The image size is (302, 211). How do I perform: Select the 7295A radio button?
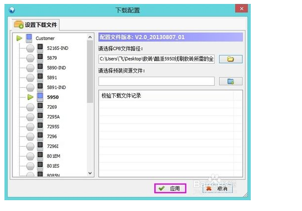30,117
